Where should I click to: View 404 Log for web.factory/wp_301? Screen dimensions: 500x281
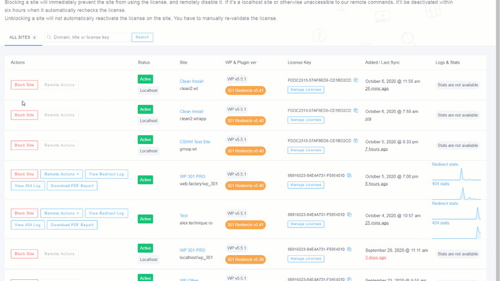point(28,186)
